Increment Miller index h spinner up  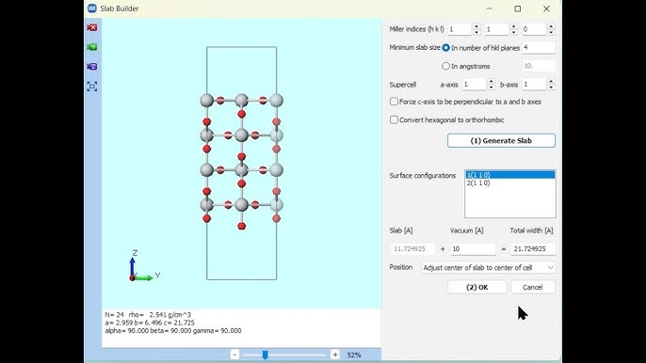[x=476, y=26]
